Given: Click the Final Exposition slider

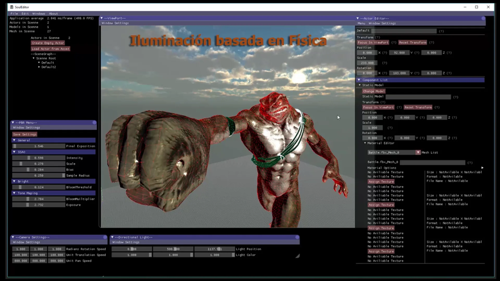Looking at the screenshot, I should coord(39,146).
